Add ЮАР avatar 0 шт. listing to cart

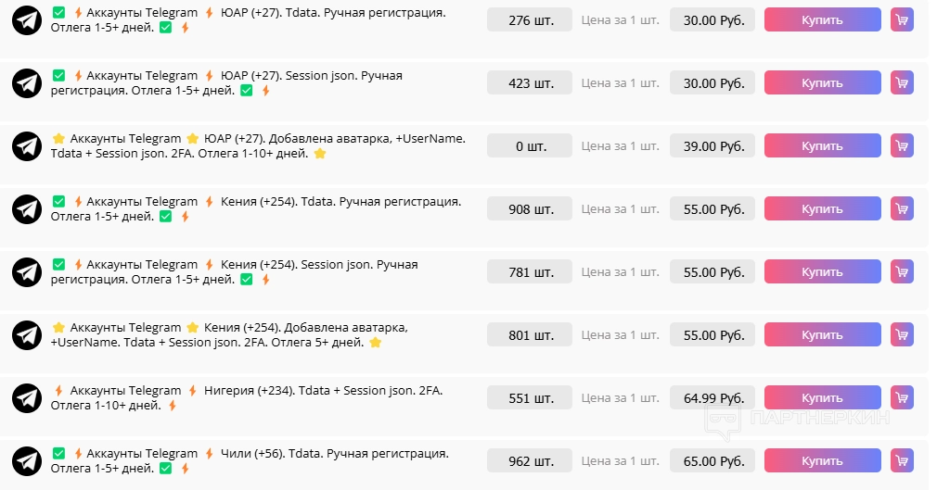pos(902,145)
